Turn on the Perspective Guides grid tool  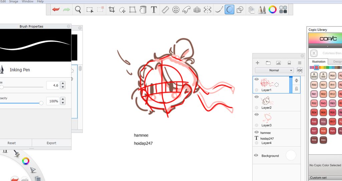(x=197, y=10)
